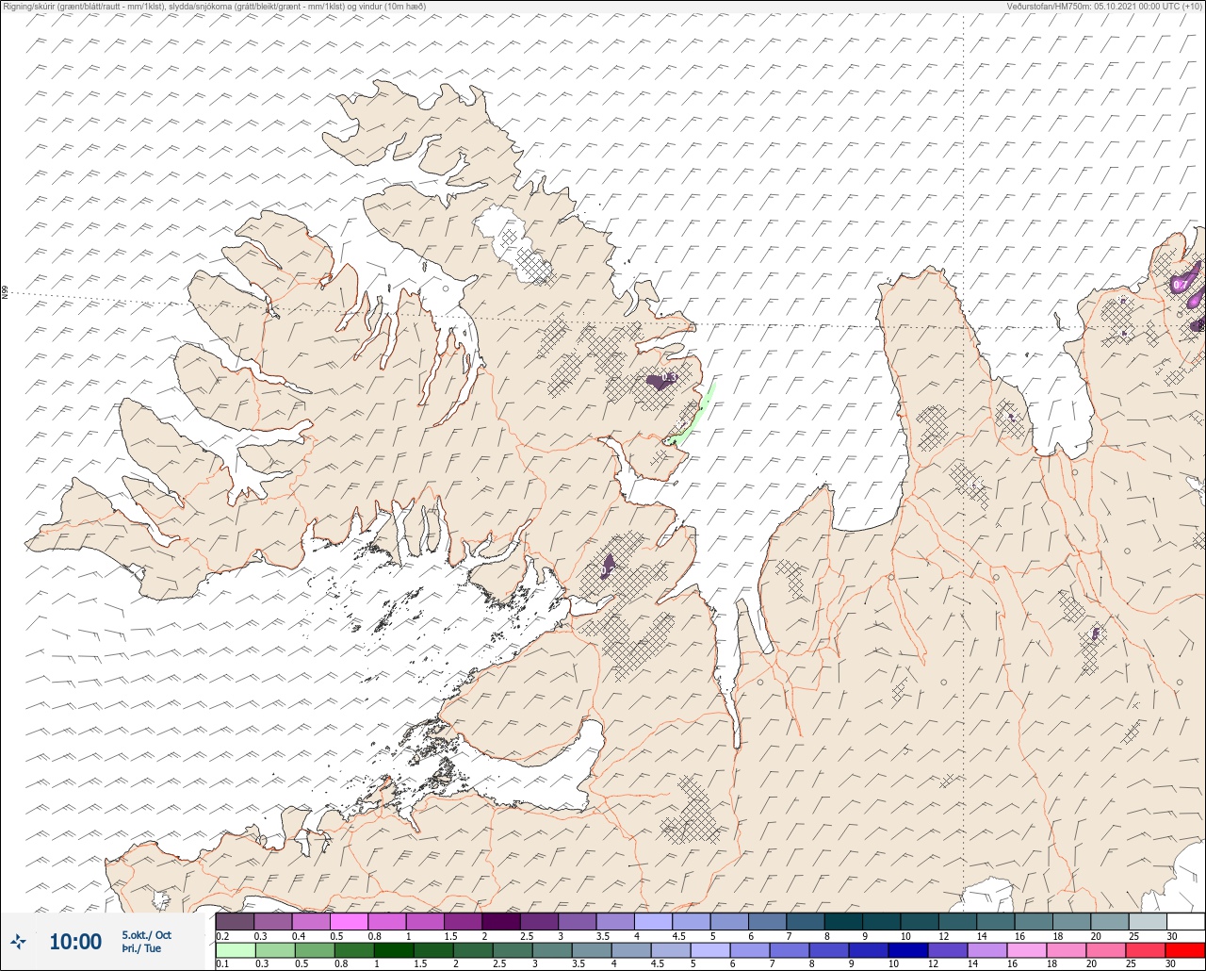Select the bright pink top-row swatch labeled 0.5
The height and width of the screenshot is (971, 1206).
pos(349,921)
